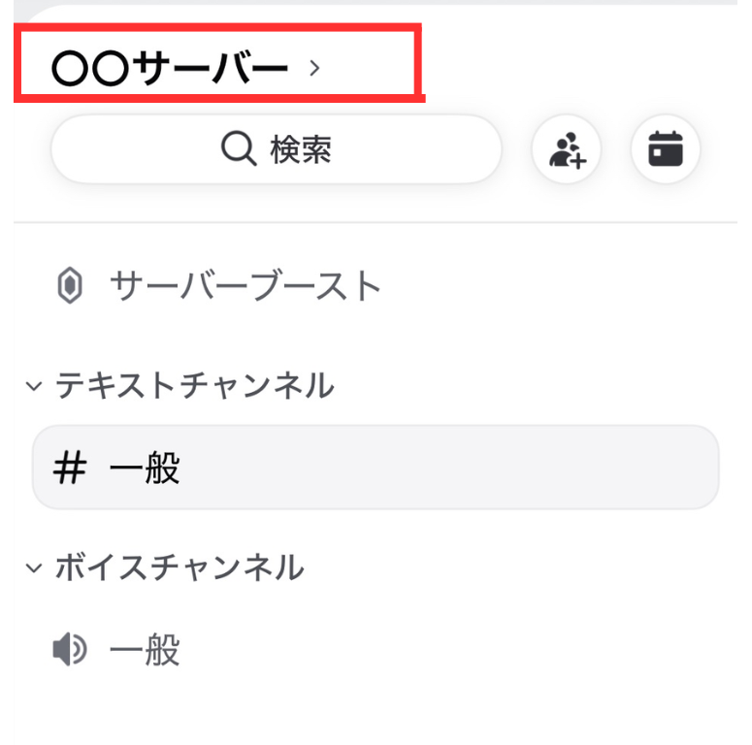Collapse the ボイスチャンネル category arrow

click(34, 567)
